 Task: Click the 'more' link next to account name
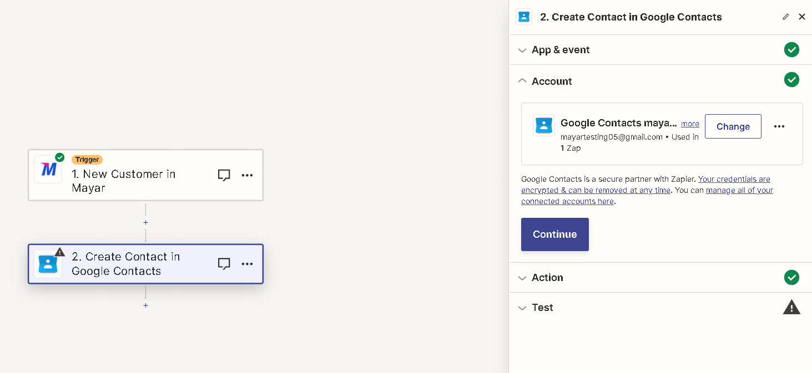(x=690, y=124)
